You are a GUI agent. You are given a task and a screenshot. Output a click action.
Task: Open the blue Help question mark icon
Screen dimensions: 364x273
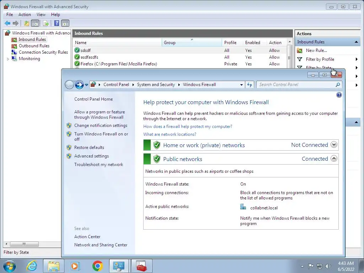point(339,95)
